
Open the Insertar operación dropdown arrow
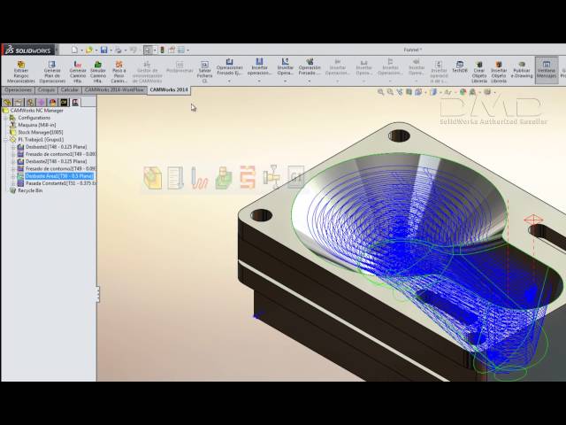point(259,81)
